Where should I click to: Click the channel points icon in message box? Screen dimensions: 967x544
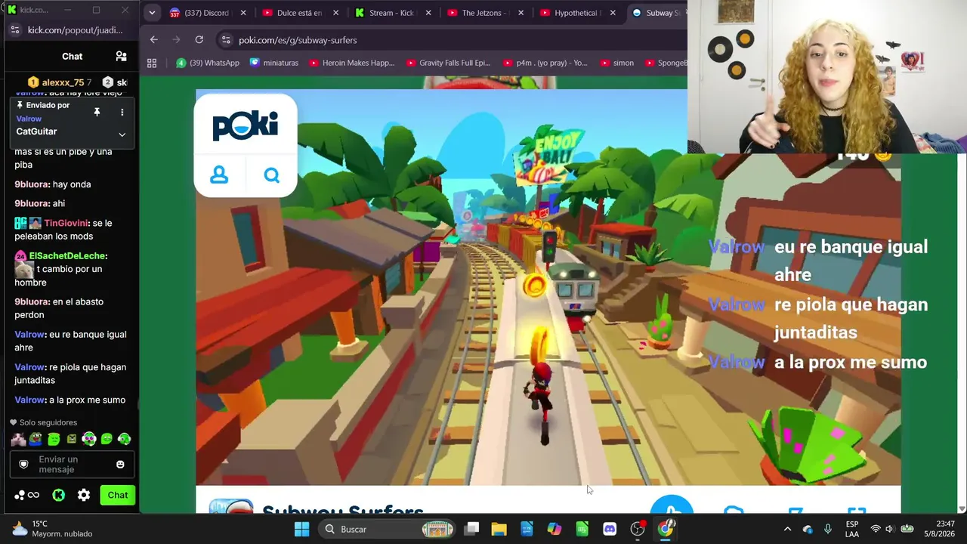23,464
